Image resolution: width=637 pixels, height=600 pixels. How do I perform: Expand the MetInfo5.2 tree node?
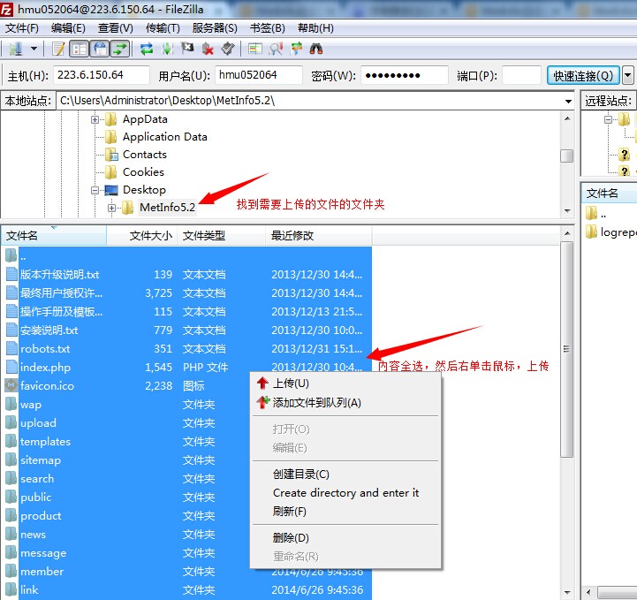[111, 208]
